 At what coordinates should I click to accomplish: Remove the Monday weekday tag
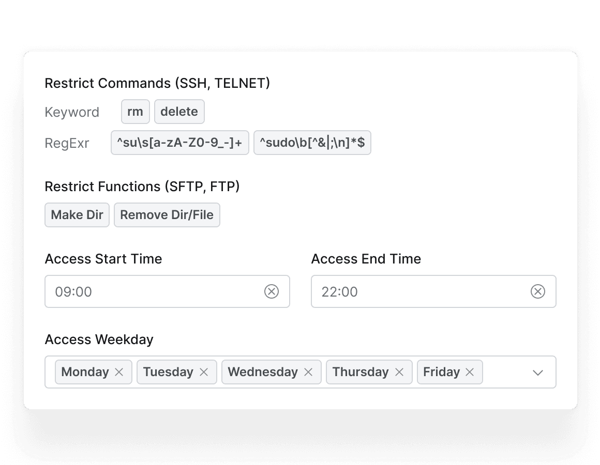pos(119,372)
